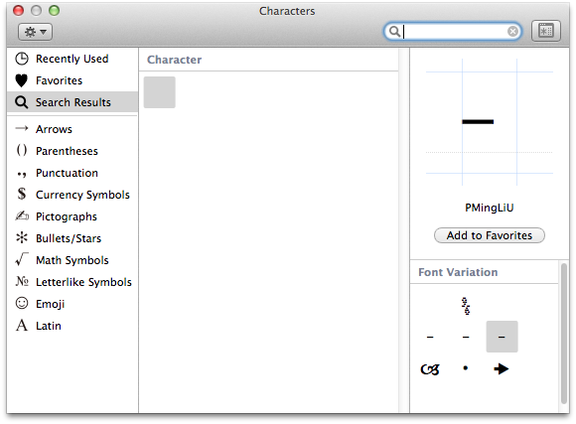Viewport: 576px width, 424px height.
Task: Click Add to Favorites button
Action: pyautogui.click(x=490, y=235)
